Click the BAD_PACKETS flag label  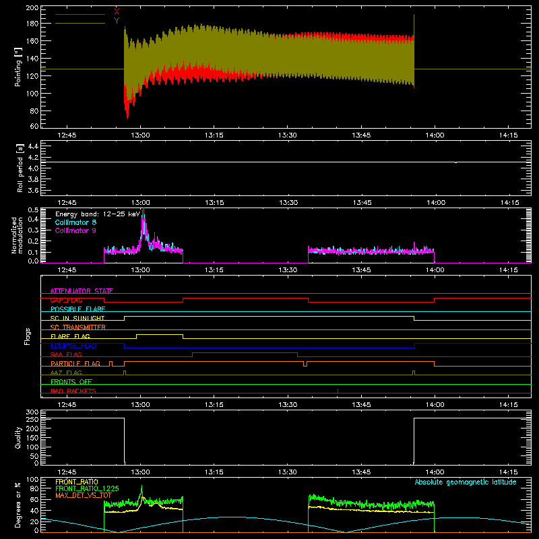73,391
